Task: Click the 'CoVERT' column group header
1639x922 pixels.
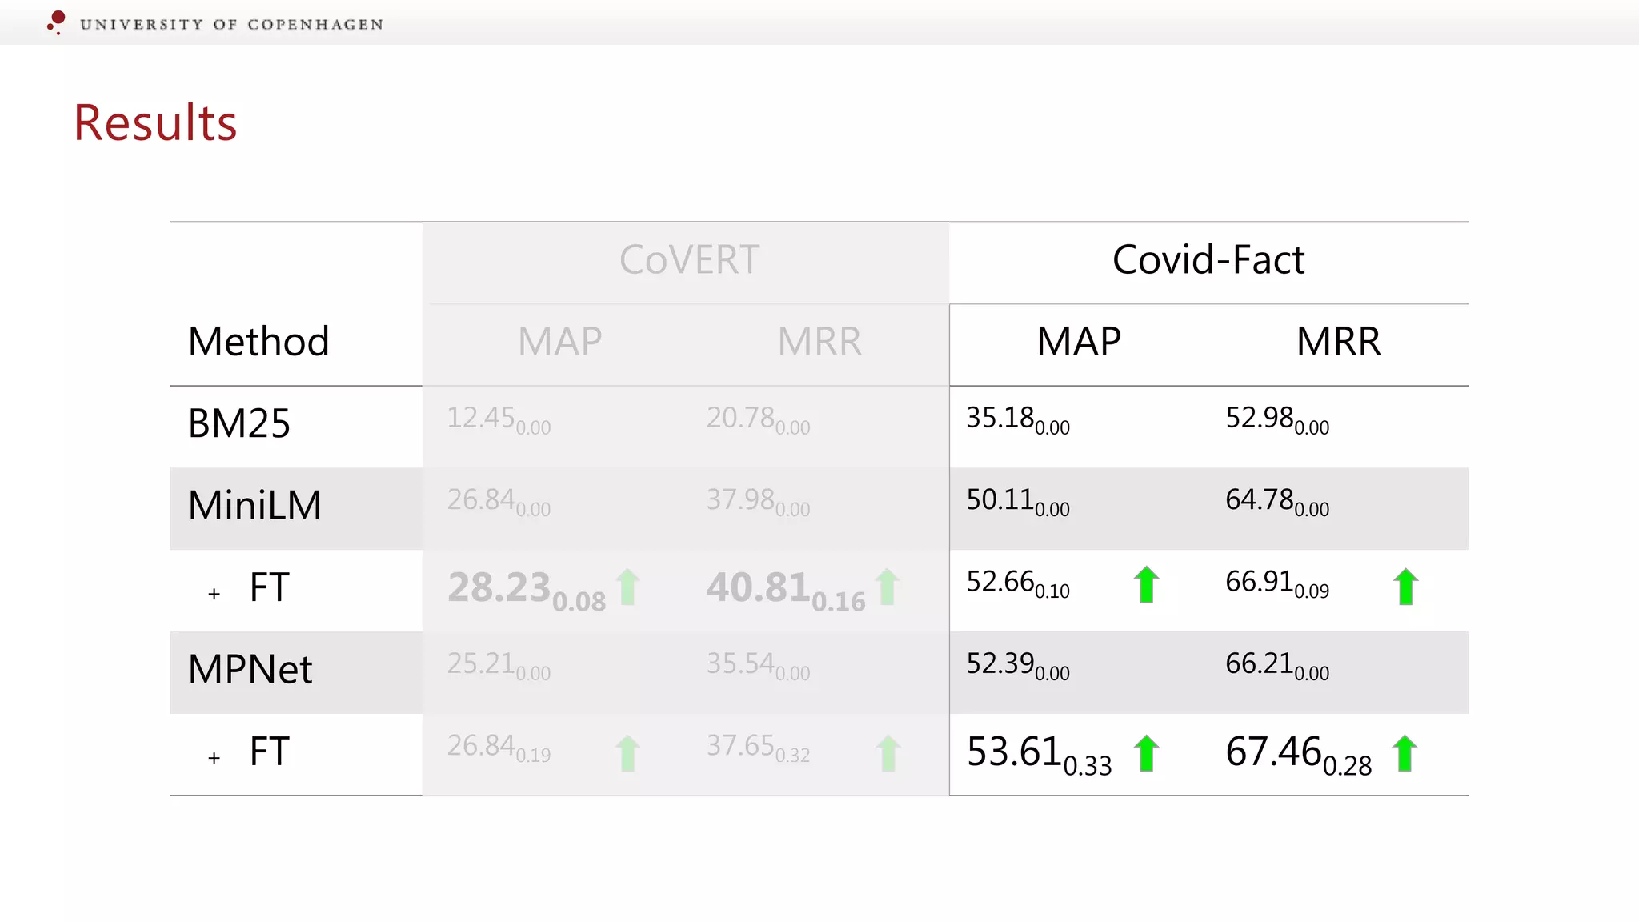Action: (x=689, y=259)
